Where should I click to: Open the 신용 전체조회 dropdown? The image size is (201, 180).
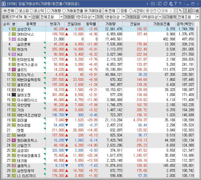62,17
